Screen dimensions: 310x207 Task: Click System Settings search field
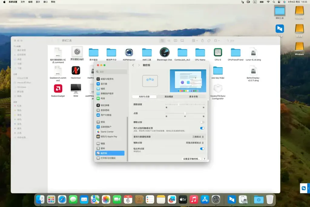click(x=111, y=72)
